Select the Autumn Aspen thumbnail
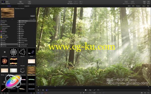The height and width of the screenshot is (94, 151). pos(5,61)
